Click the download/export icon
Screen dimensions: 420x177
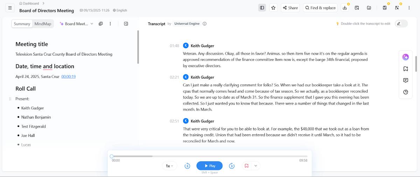pos(345,8)
